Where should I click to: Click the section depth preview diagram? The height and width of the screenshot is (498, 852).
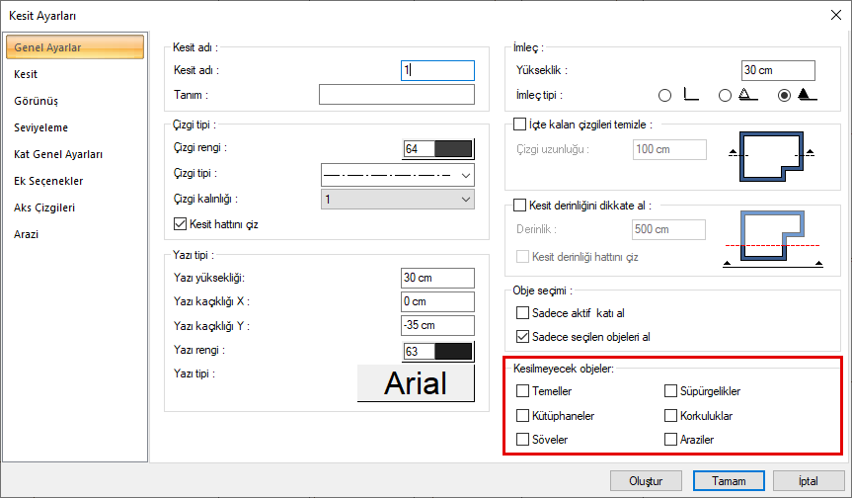[774, 237]
